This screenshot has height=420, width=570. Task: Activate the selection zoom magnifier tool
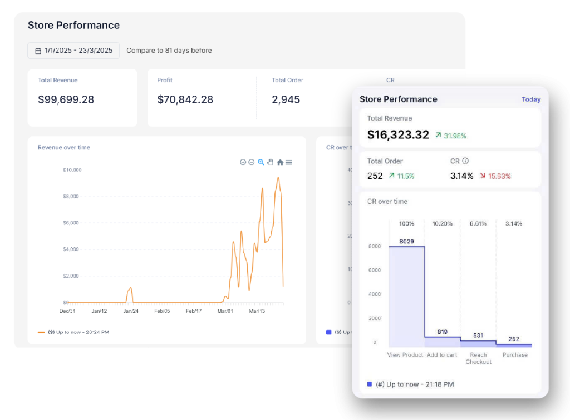(261, 162)
